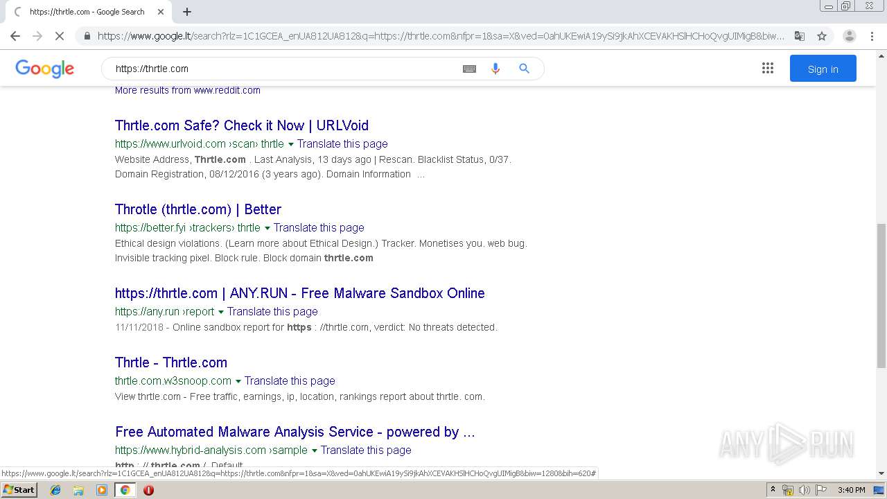Switch to Chrome in the taskbar
Screen dimensions: 887x499
(125, 490)
